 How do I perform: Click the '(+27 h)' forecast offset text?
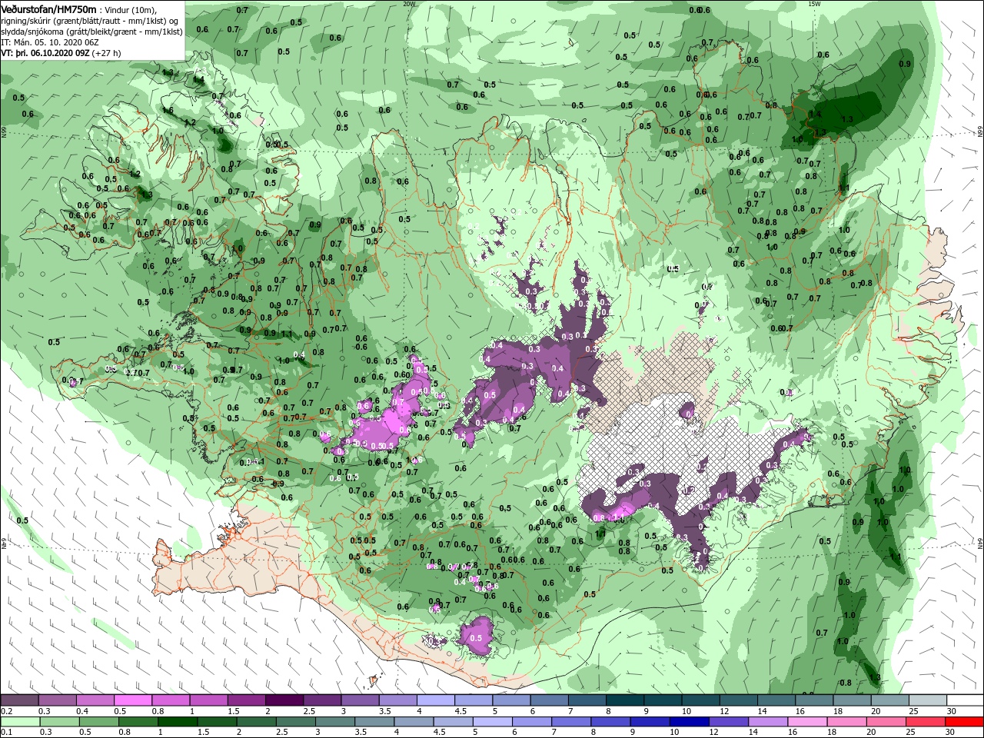pyautogui.click(x=107, y=53)
